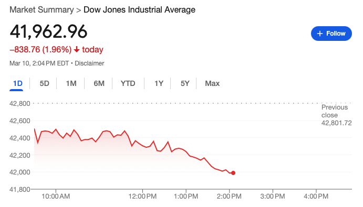
Task: Open the 6M chart range
Action: tap(99, 83)
